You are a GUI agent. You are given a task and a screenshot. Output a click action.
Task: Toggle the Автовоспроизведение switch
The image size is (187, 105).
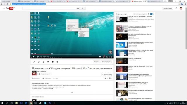click(152, 14)
